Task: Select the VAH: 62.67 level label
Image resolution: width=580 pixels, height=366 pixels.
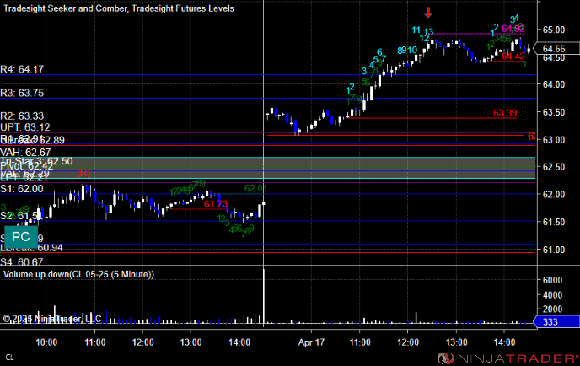Action: (x=25, y=152)
